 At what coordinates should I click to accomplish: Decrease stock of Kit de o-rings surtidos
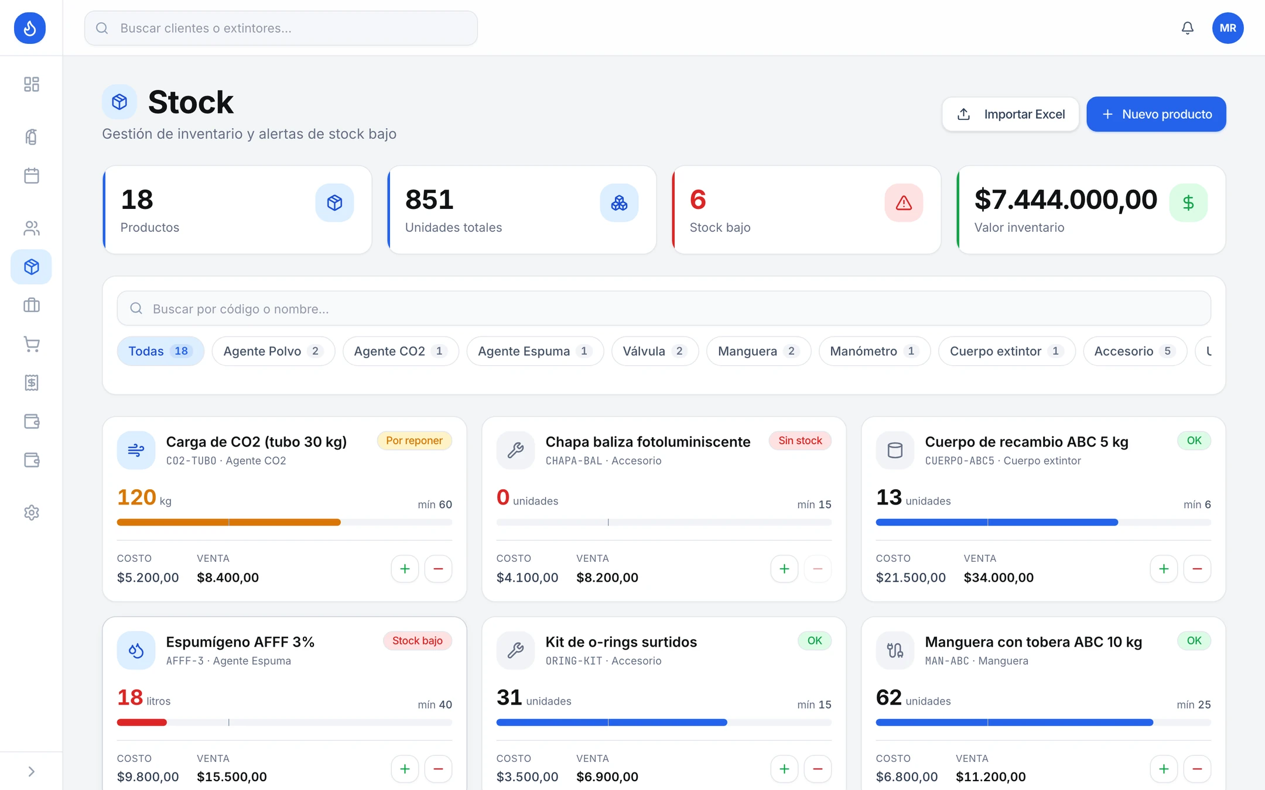(x=818, y=769)
